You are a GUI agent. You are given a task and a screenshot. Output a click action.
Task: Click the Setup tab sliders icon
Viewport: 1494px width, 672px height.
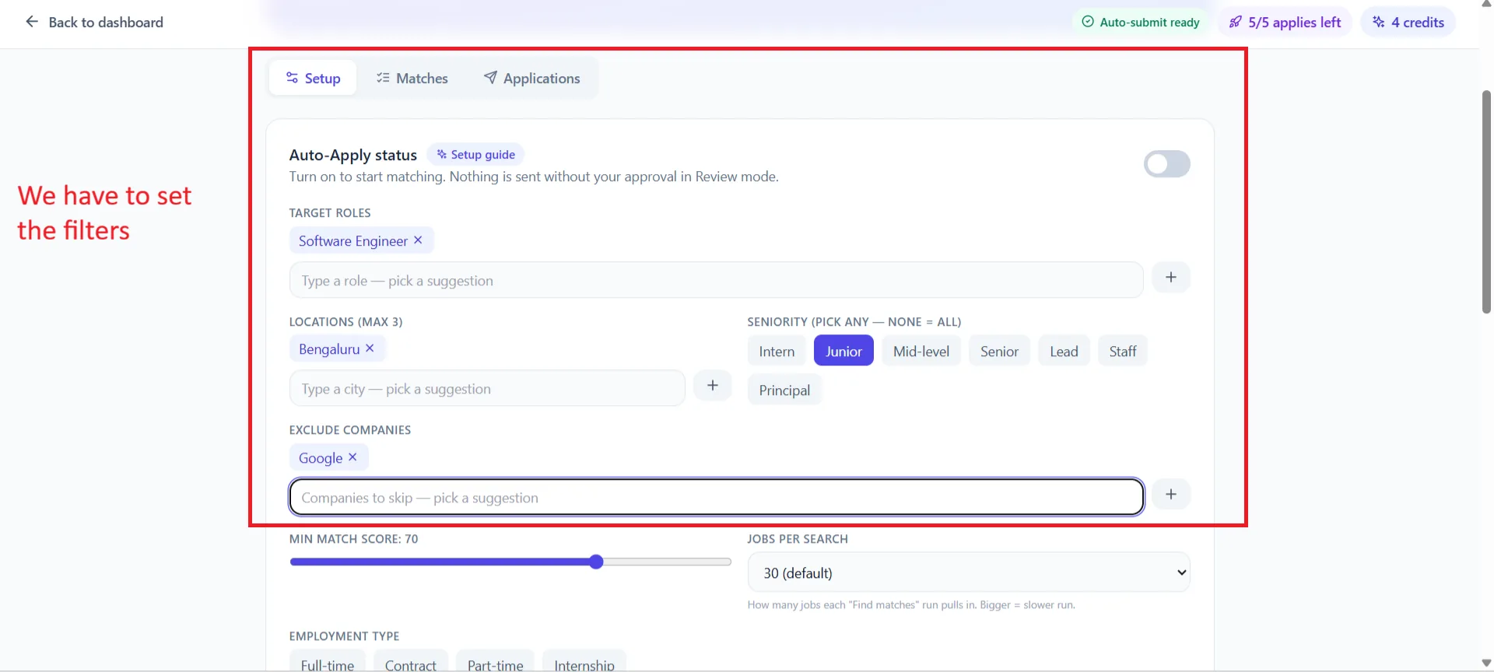pos(292,78)
